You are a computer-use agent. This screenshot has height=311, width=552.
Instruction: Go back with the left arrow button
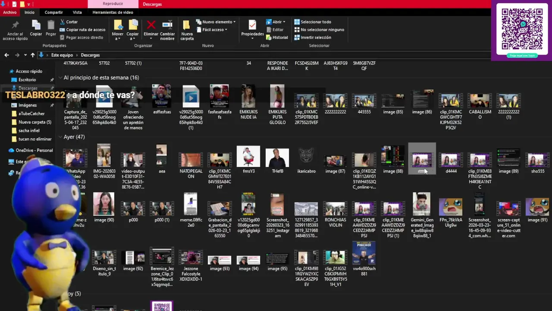pos(6,55)
